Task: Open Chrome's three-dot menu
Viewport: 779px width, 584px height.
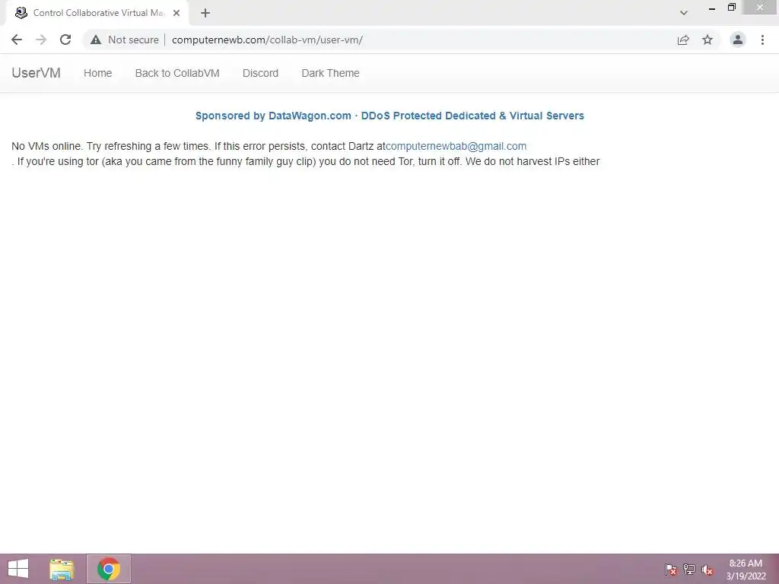Action: point(762,40)
